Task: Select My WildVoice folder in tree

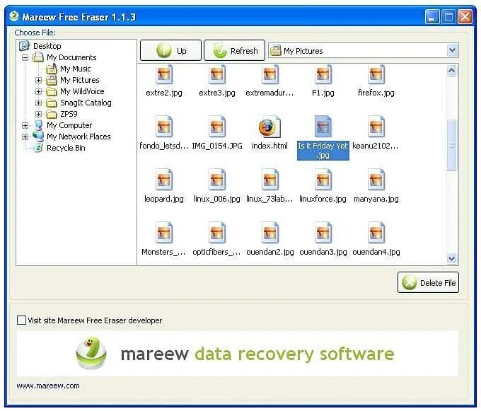Action: pyautogui.click(x=82, y=91)
